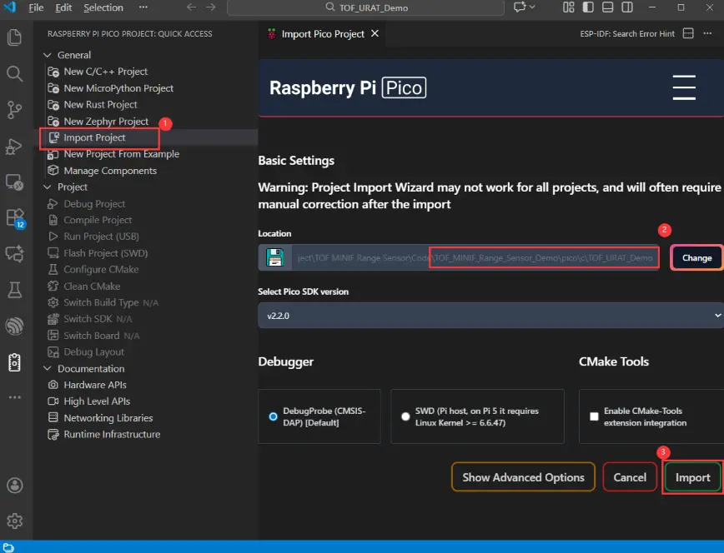Open the Copilot chat title bar icon
Viewport: 724px width, 553px height.
[x=520, y=7]
